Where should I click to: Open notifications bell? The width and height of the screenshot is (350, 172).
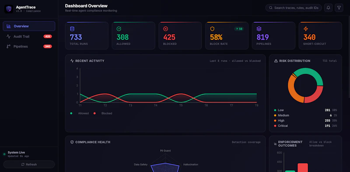(x=329, y=8)
